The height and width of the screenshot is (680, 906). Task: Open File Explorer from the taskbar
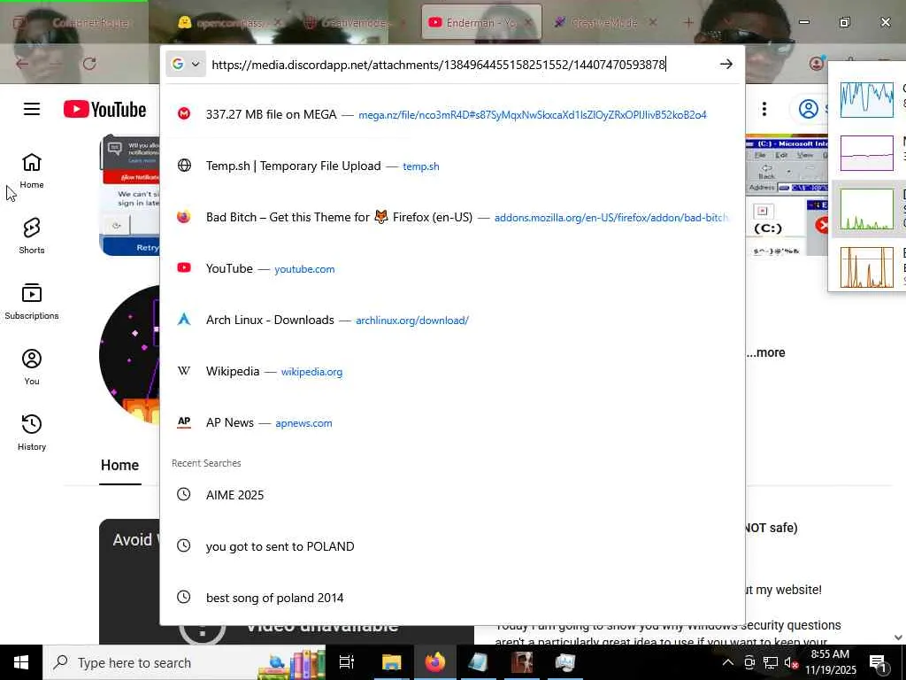click(x=391, y=662)
